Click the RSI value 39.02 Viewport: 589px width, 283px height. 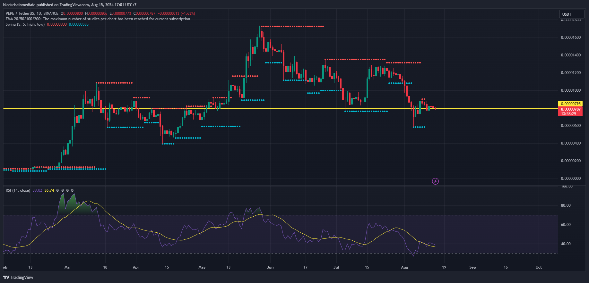[x=37, y=190]
